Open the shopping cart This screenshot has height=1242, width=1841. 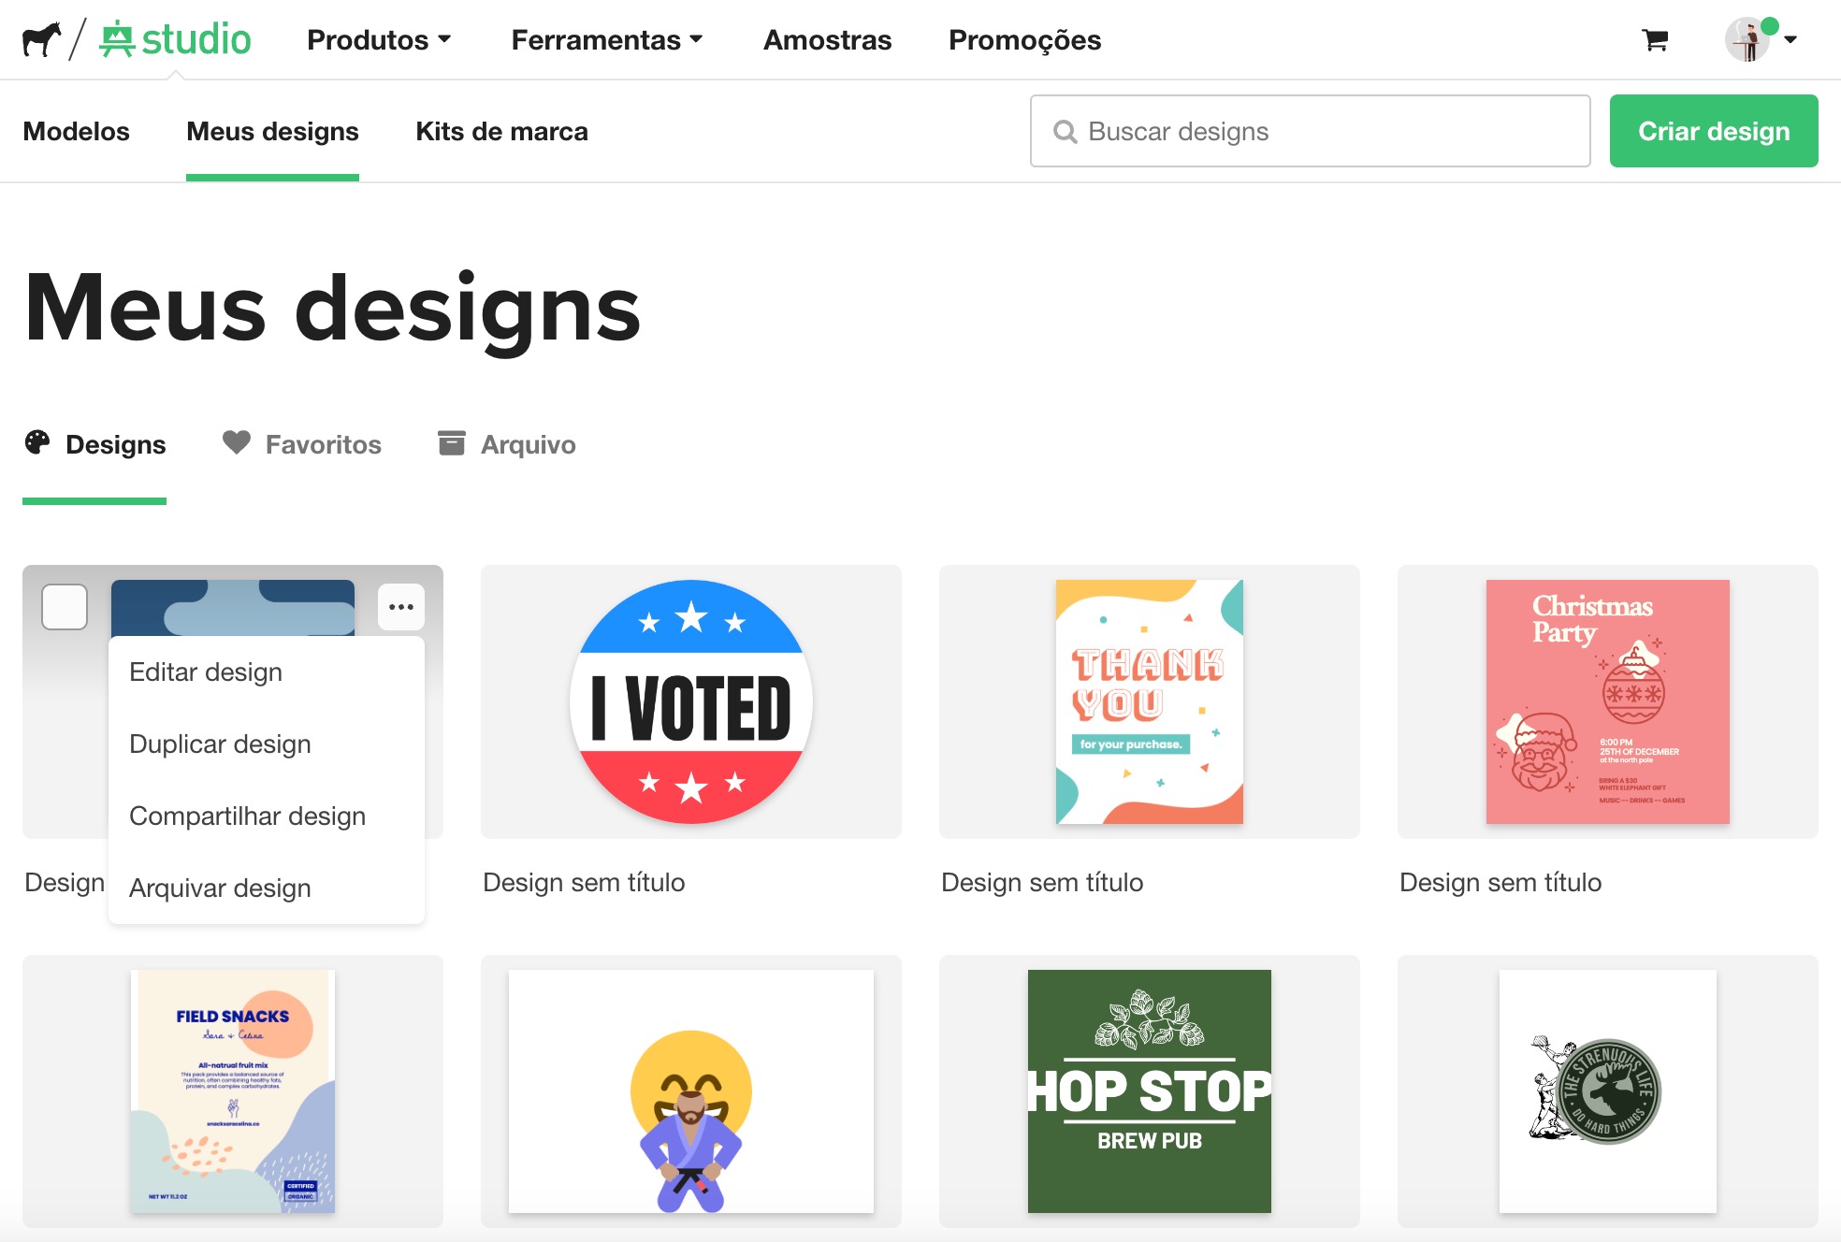tap(1656, 40)
